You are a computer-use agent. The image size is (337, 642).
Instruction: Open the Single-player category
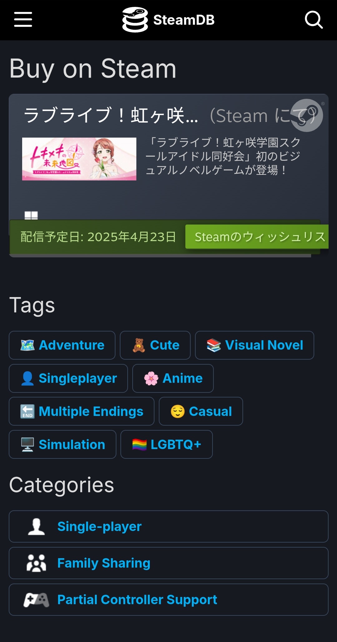click(168, 527)
